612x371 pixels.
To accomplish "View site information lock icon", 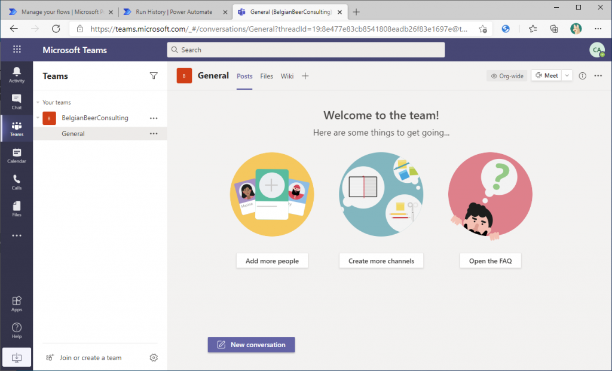I will pyautogui.click(x=80, y=29).
